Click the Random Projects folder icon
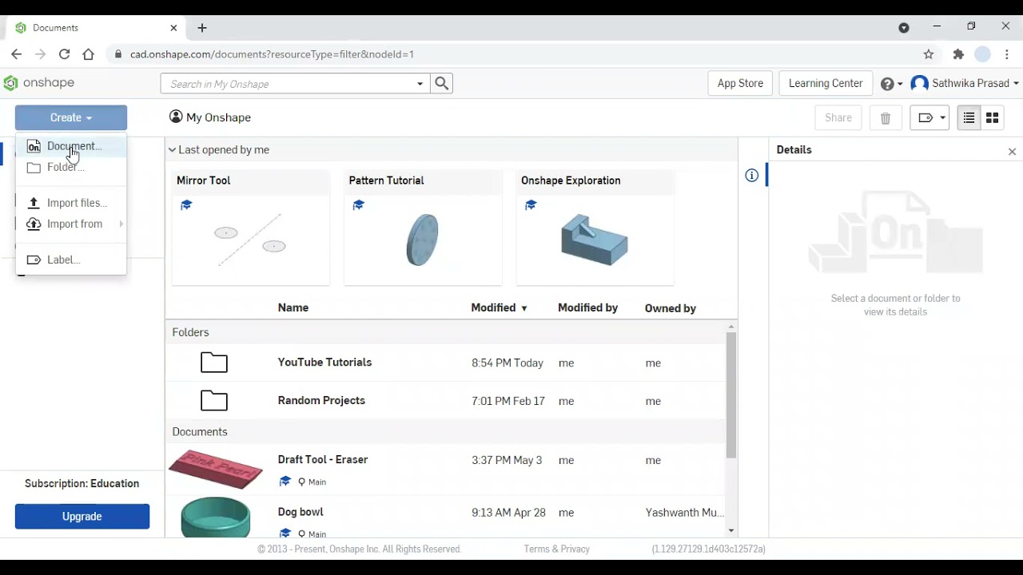Image resolution: width=1023 pixels, height=575 pixels. point(214,401)
